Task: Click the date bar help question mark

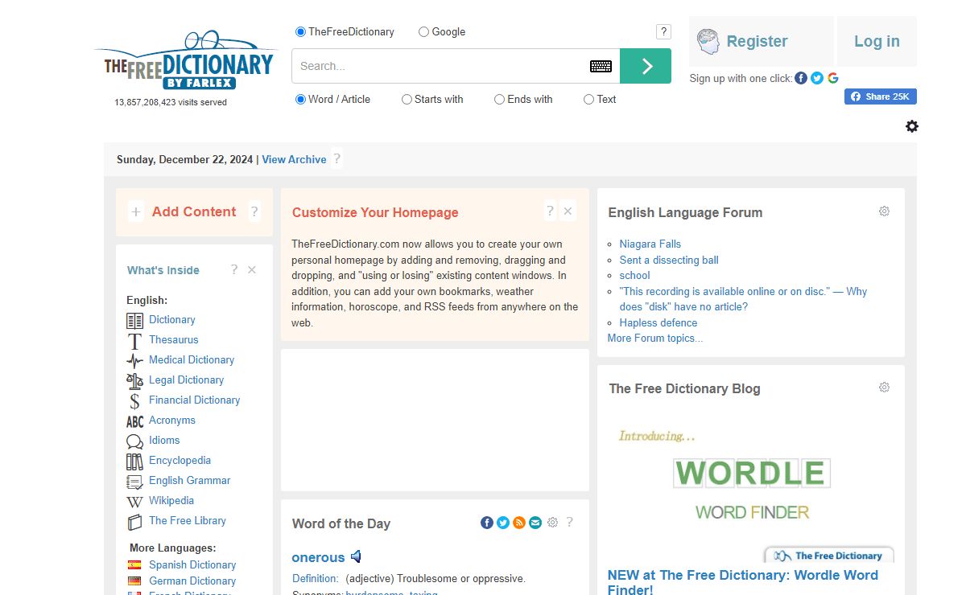Action: point(336,158)
